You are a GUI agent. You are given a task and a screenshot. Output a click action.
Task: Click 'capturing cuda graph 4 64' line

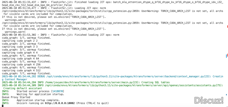20,58
